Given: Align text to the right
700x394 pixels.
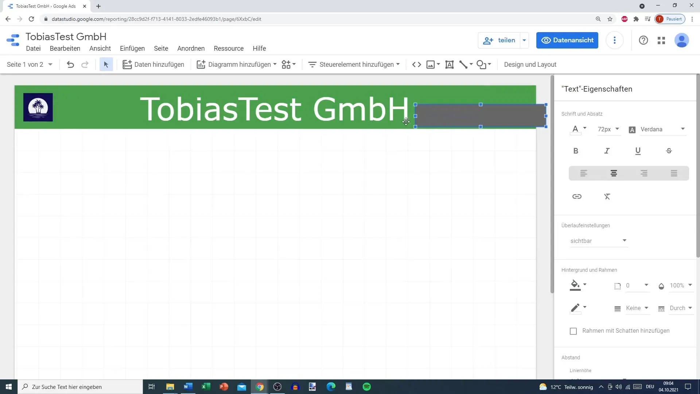Looking at the screenshot, I should click(x=644, y=174).
